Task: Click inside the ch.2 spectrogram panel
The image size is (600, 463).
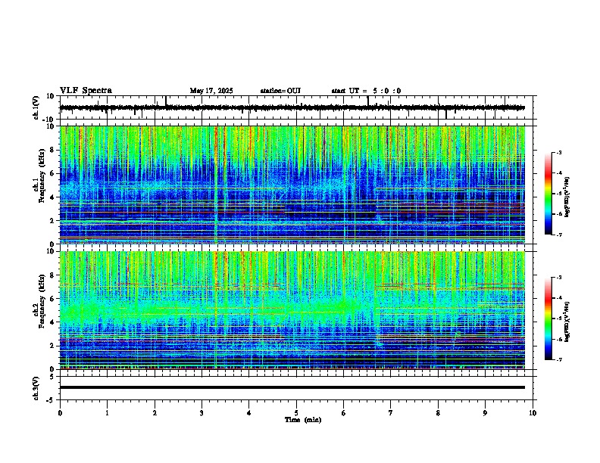Action: tap(292, 310)
